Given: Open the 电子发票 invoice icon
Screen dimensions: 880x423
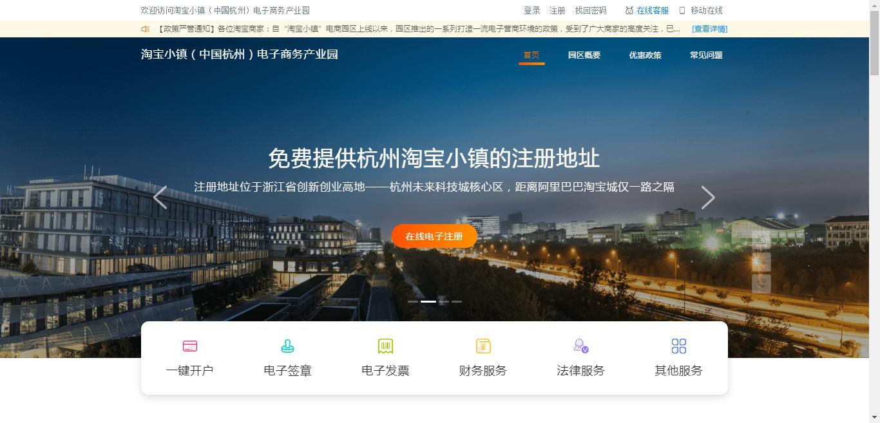Looking at the screenshot, I should coord(385,346).
